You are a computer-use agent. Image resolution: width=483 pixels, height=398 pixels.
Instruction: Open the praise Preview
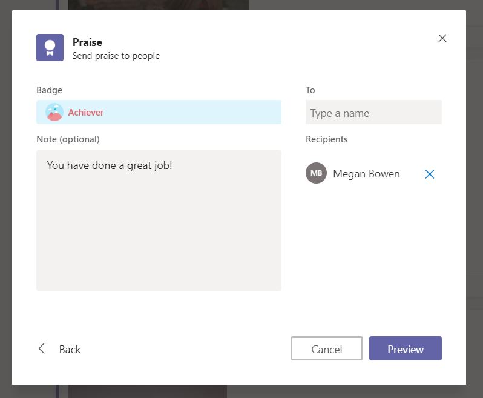[405, 348]
